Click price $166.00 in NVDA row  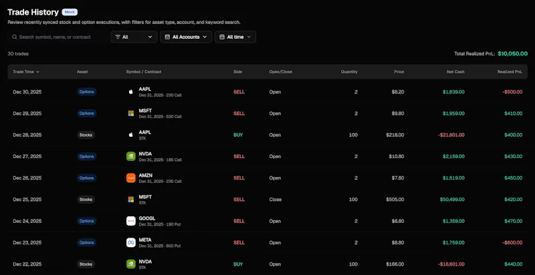(395, 264)
